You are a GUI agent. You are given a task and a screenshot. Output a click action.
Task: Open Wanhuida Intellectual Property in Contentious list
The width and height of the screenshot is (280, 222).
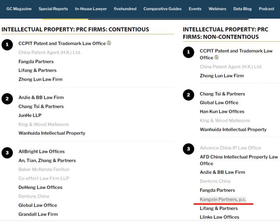point(52,133)
